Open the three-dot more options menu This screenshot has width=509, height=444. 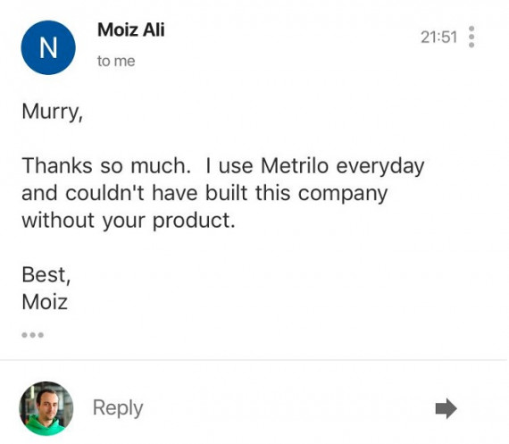pos(471,37)
